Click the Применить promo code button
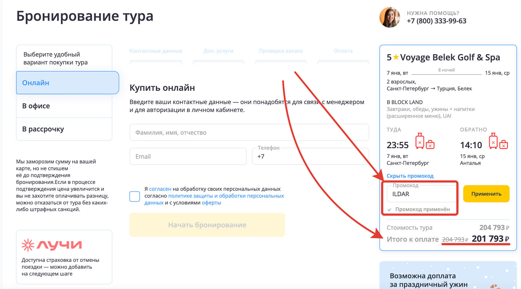 486,194
